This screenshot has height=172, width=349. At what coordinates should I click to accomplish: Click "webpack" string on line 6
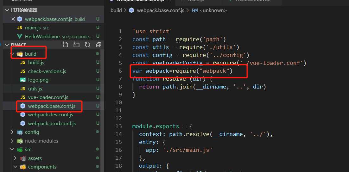pos(214,71)
